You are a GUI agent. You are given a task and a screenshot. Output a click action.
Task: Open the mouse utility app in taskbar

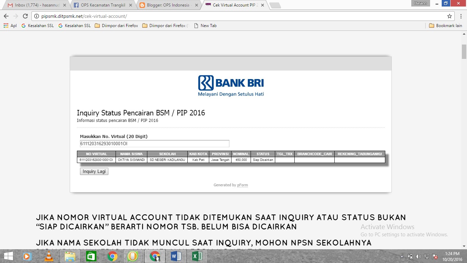(133, 256)
